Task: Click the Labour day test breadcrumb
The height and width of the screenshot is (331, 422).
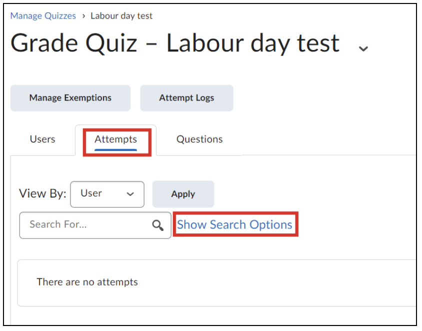Action: [x=121, y=16]
